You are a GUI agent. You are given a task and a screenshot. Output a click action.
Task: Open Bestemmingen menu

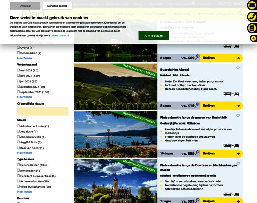[x=124, y=14]
